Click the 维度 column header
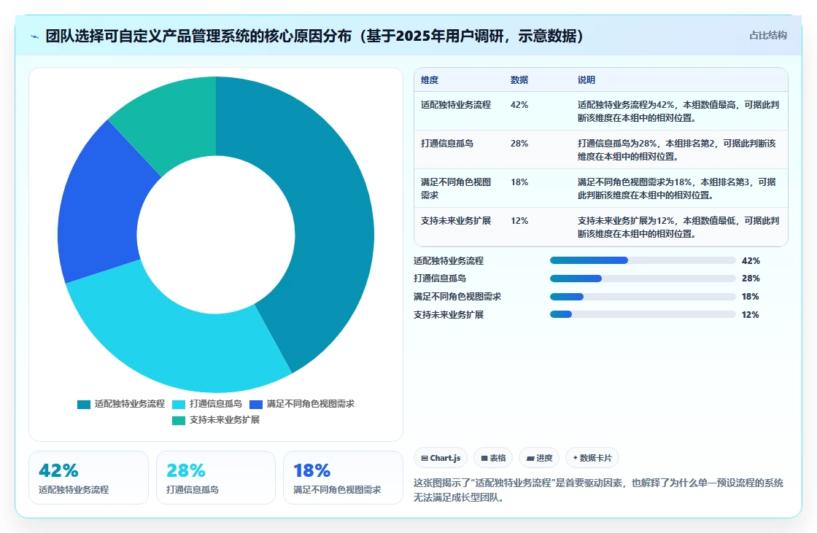Screen dimensions: 817x533 click(430, 79)
